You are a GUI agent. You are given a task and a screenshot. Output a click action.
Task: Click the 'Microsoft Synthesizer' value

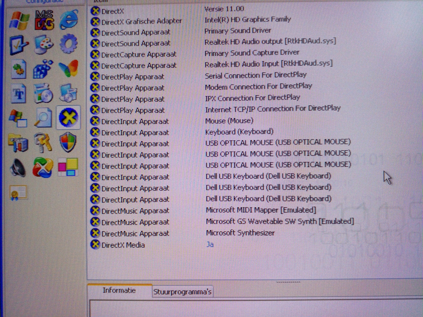[240, 233]
